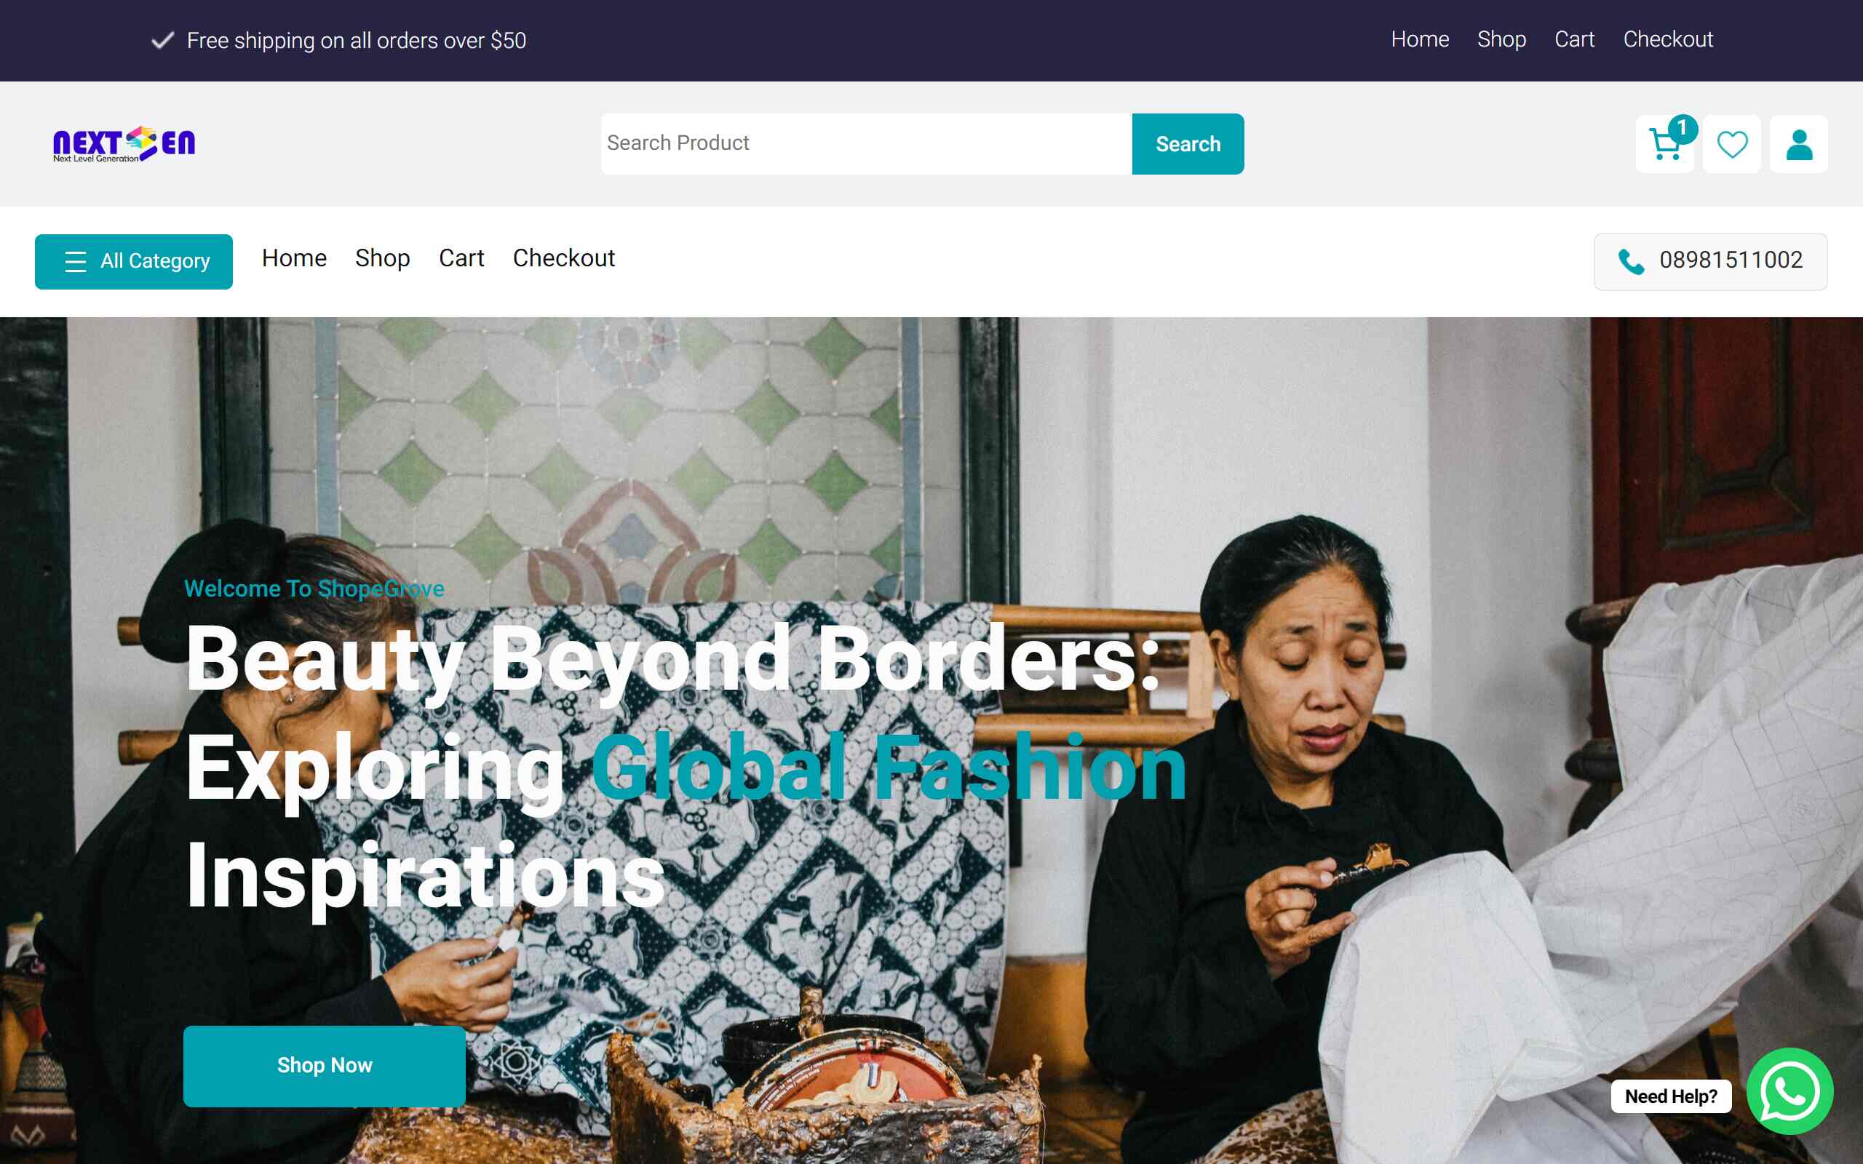Image resolution: width=1863 pixels, height=1164 pixels.
Task: Click the Shop Now button
Action: pos(324,1066)
